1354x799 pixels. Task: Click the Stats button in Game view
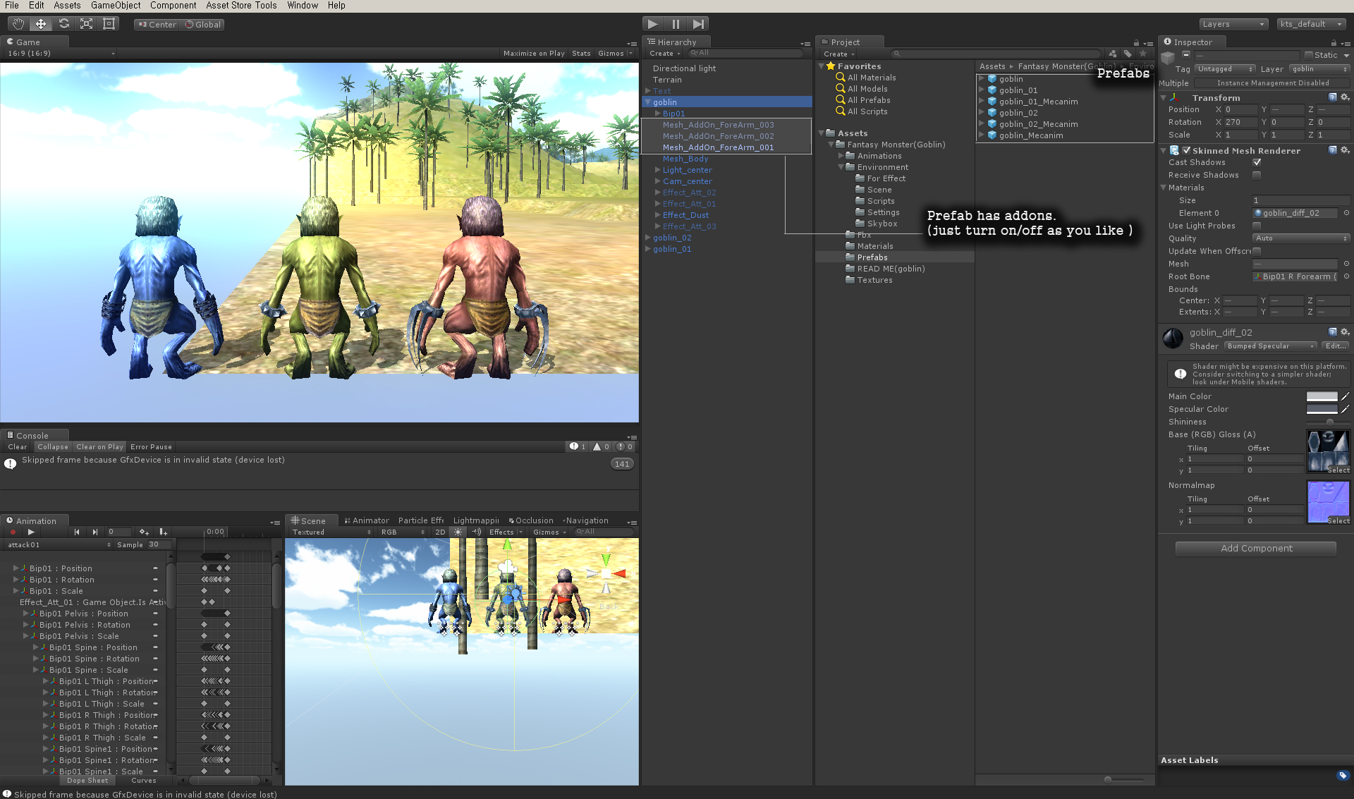[581, 54]
